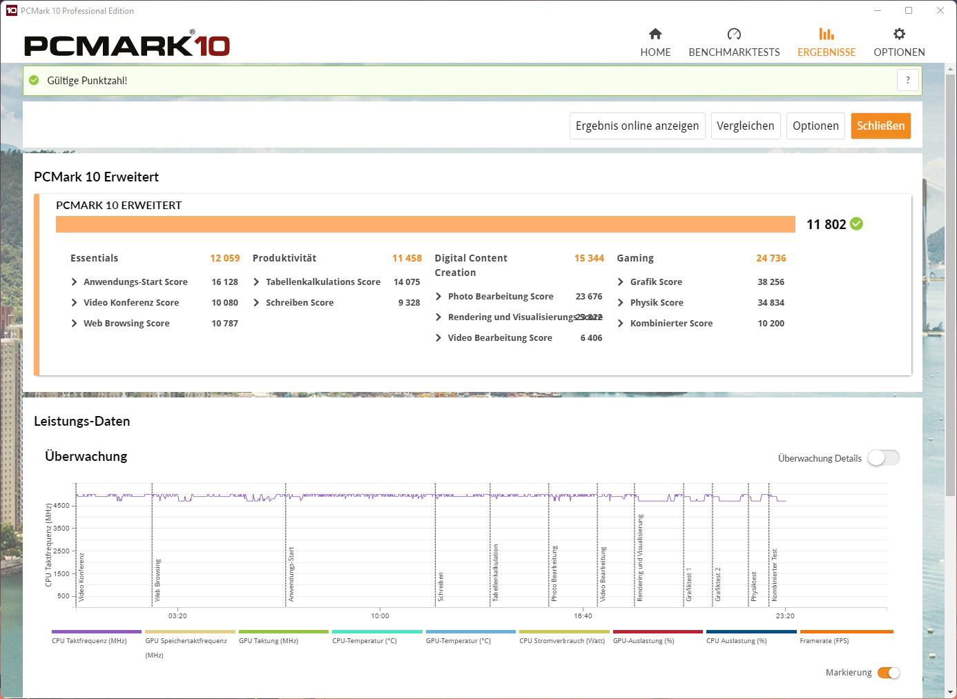Select ERGEBNISSE tab label
Screen dimensions: 957x699
pyautogui.click(x=826, y=52)
